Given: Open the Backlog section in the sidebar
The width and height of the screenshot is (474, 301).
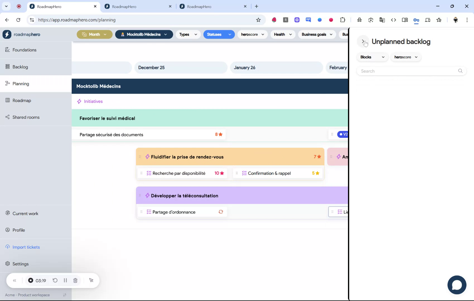Looking at the screenshot, I should pyautogui.click(x=20, y=67).
